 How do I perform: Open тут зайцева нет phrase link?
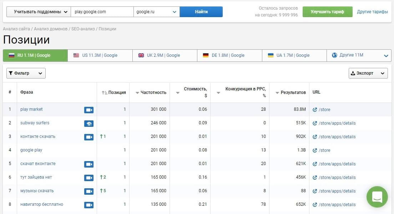point(36,177)
